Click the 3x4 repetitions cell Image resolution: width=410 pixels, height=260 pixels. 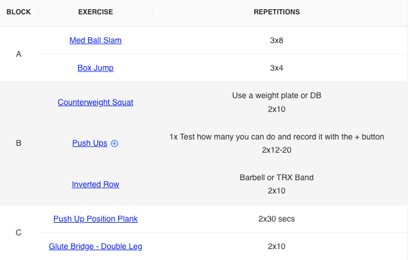[277, 68]
